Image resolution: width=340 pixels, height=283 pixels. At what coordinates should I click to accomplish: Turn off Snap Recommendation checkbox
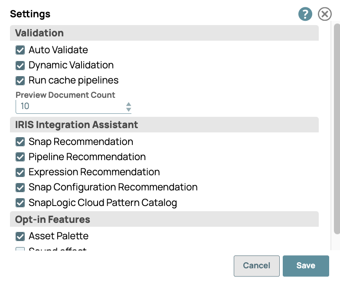click(x=20, y=142)
